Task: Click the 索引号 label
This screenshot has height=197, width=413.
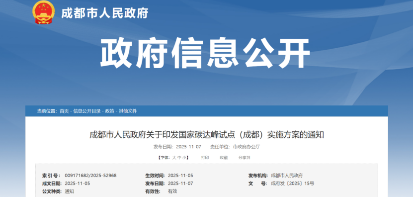Action: pos(51,176)
